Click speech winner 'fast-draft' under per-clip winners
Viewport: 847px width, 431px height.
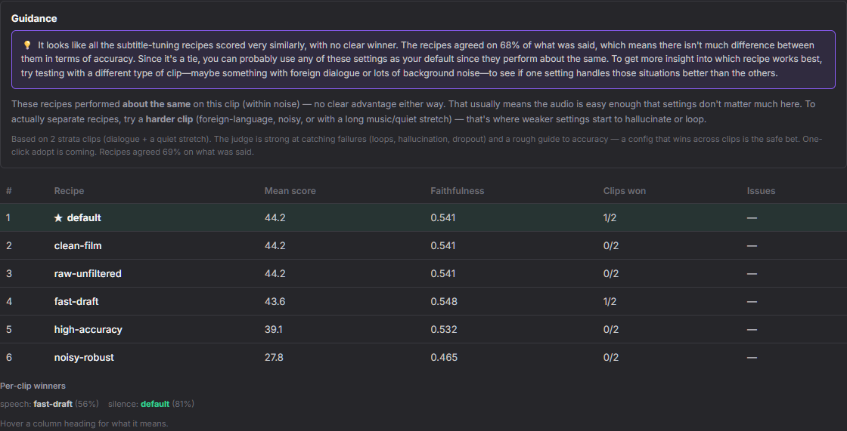[x=53, y=404]
